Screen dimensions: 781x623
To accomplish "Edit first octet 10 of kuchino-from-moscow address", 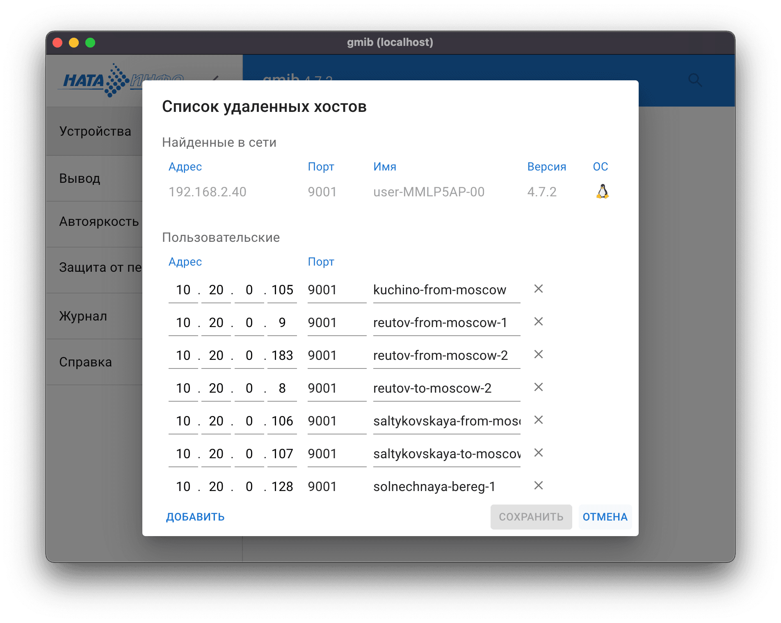I will (x=183, y=290).
